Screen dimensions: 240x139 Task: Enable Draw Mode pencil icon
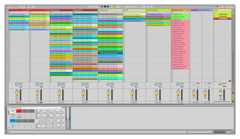coord(215,7)
